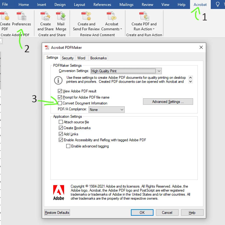Select the Acrobat ribbon tab

point(200,5)
